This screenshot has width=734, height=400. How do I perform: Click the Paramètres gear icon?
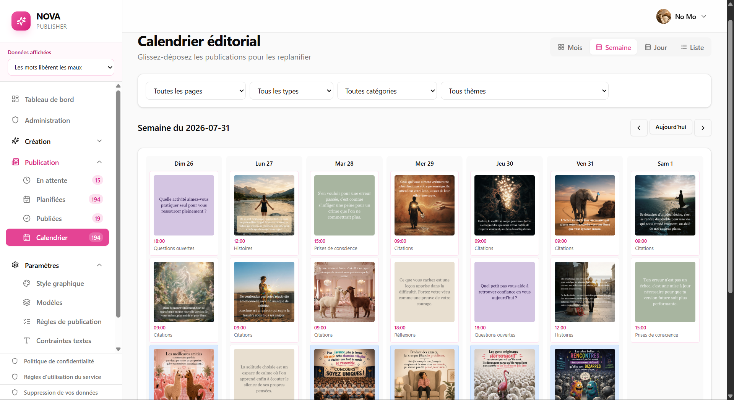click(15, 265)
